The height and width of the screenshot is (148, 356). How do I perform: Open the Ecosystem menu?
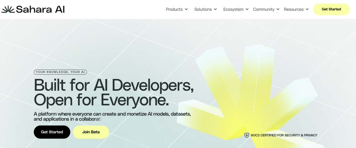tap(233, 9)
